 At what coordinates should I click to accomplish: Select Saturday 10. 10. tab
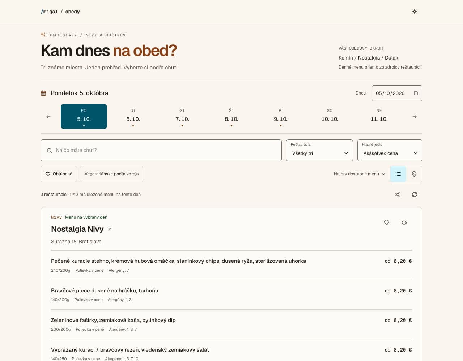(x=330, y=116)
